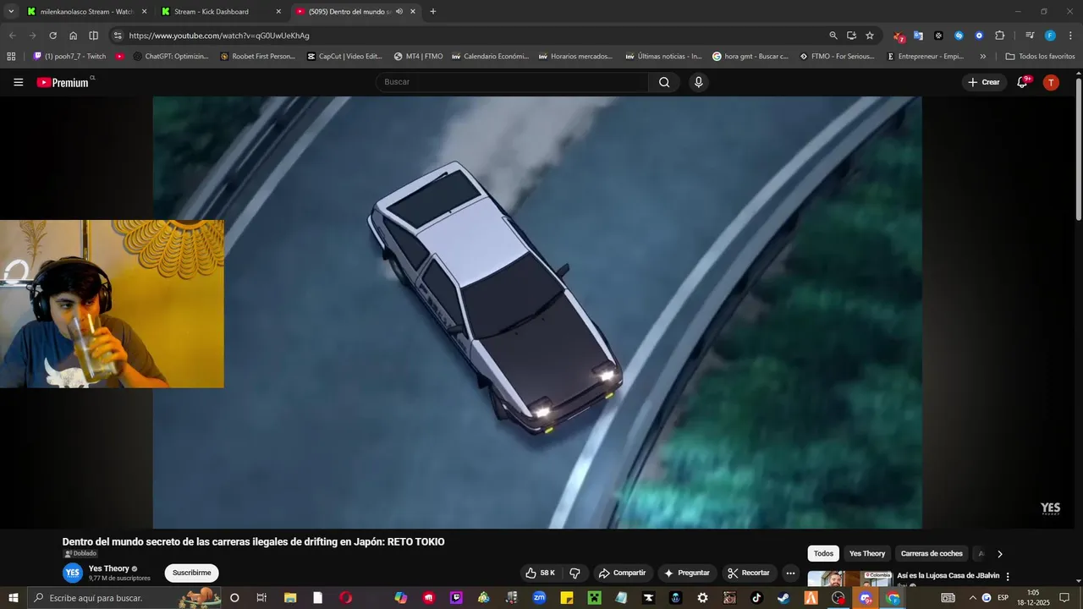
Task: Click the YouTube search magnifier button
Action: (x=664, y=82)
